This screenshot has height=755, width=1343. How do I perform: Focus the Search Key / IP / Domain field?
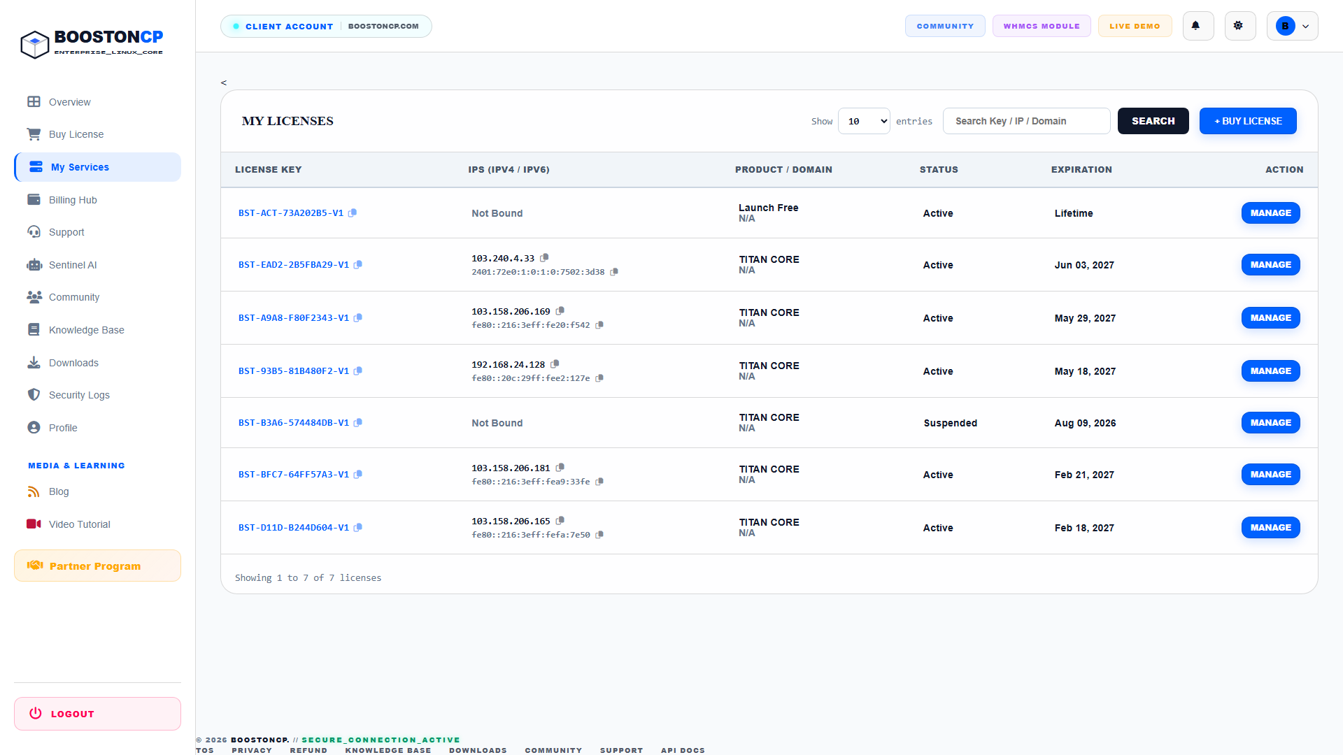coord(1026,121)
